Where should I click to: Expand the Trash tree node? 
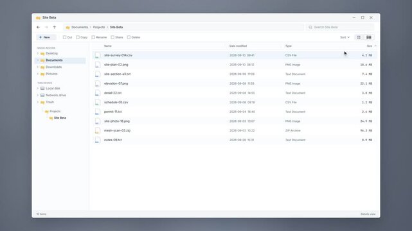38,102
